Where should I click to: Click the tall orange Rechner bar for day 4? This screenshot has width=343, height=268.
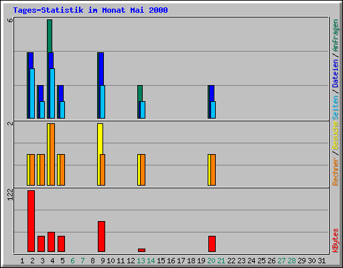tap(52, 154)
